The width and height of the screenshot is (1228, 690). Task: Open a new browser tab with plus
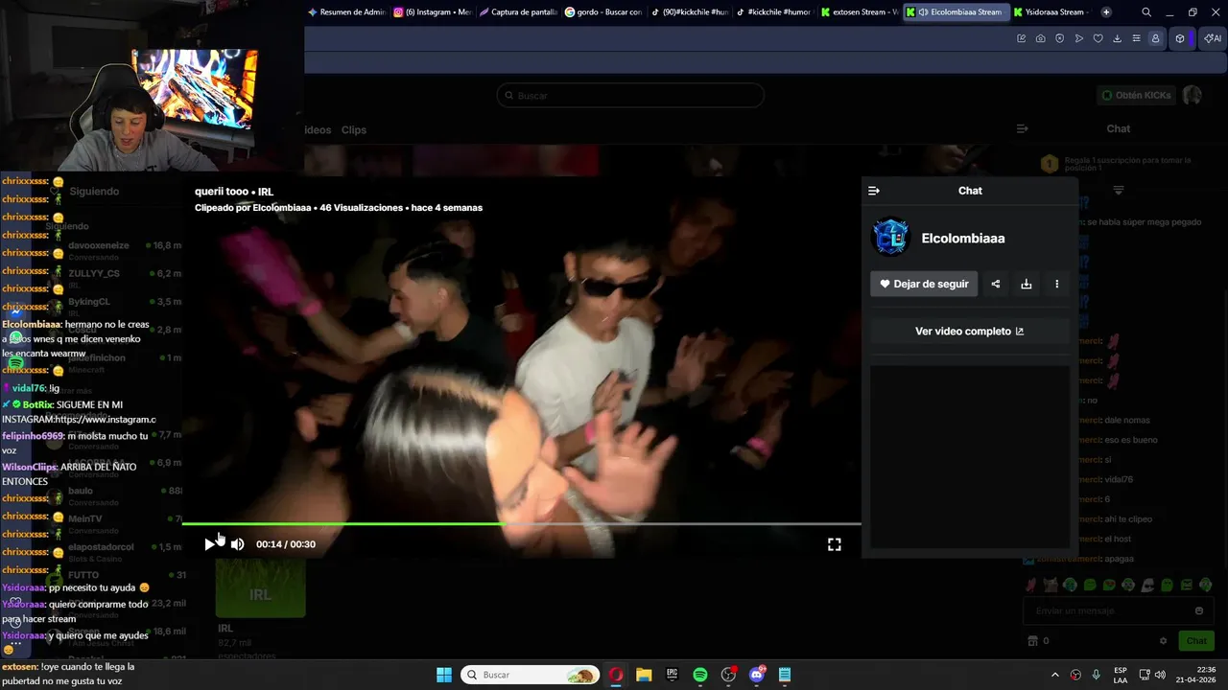coord(1106,12)
